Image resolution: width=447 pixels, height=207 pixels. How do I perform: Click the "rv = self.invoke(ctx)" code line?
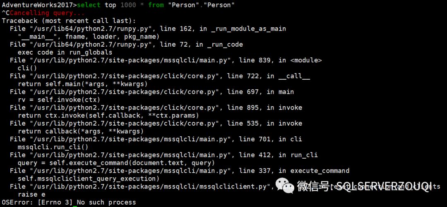point(59,100)
